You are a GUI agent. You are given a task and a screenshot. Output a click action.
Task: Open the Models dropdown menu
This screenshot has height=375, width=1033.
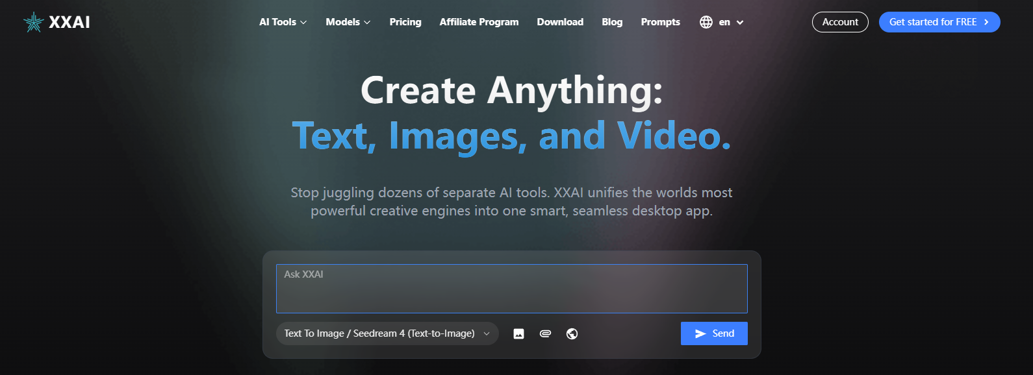(x=348, y=22)
